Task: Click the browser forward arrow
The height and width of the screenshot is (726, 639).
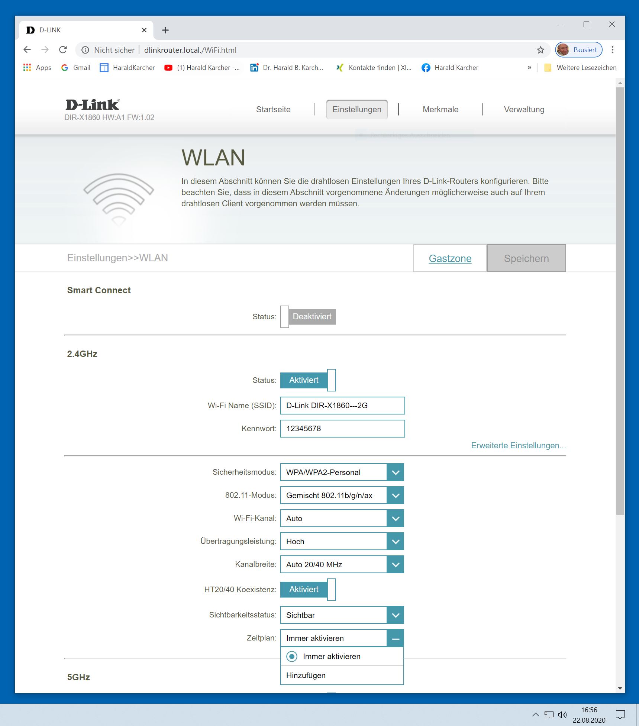Action: 45,50
